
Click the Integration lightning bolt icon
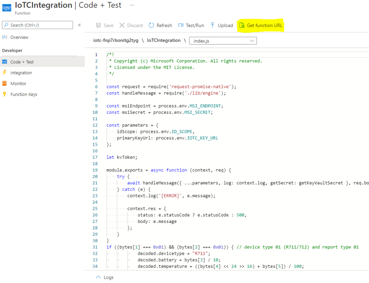click(x=5, y=73)
